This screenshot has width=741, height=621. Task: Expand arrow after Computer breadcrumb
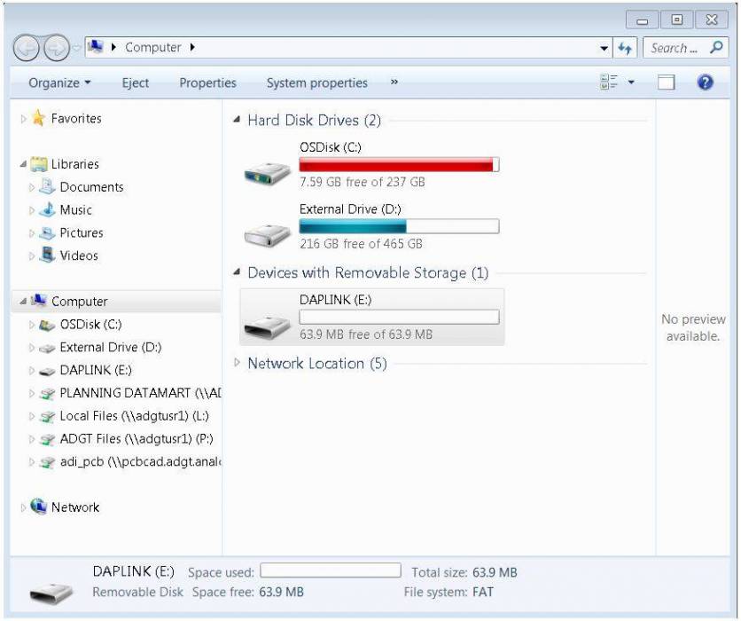192,47
